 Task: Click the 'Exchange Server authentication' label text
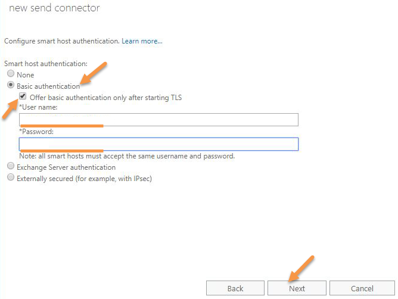coord(66,167)
